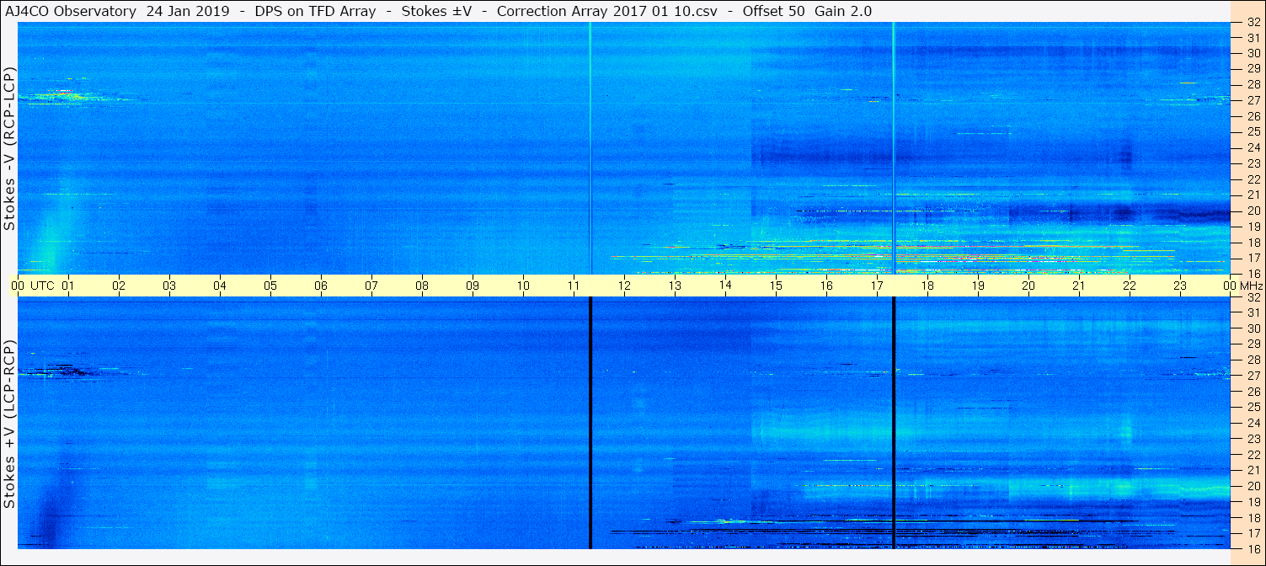Select hour '13' on the UTC time axis

click(675, 286)
